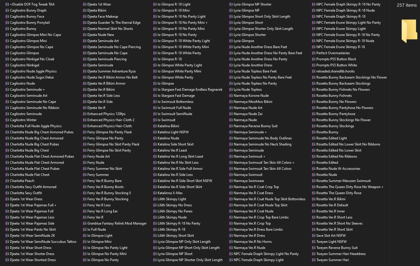
Task: Select Io Full Nude file
Action: pyautogui.click(x=96, y=230)
